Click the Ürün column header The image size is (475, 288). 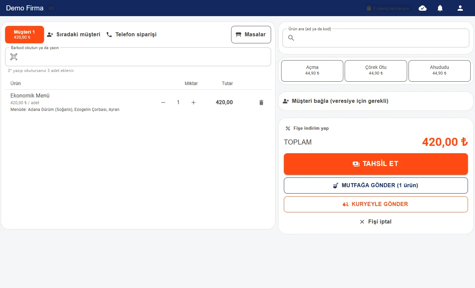click(15, 83)
